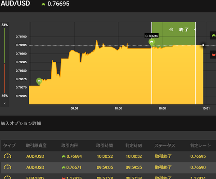
Task: Click the red LOW arrow button beside chart
Action: click(213, 55)
